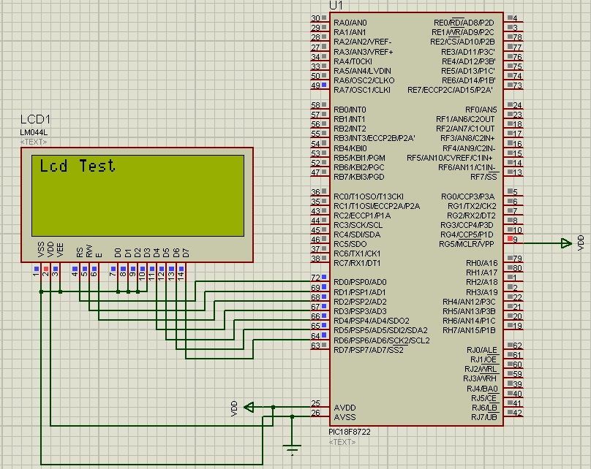Click the RH0/A16 pin label

pyautogui.click(x=482, y=263)
